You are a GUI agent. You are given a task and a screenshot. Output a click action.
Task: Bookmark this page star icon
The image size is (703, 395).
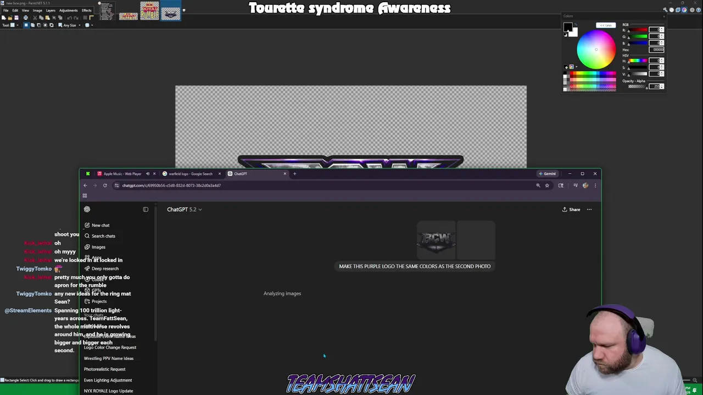coord(547,185)
